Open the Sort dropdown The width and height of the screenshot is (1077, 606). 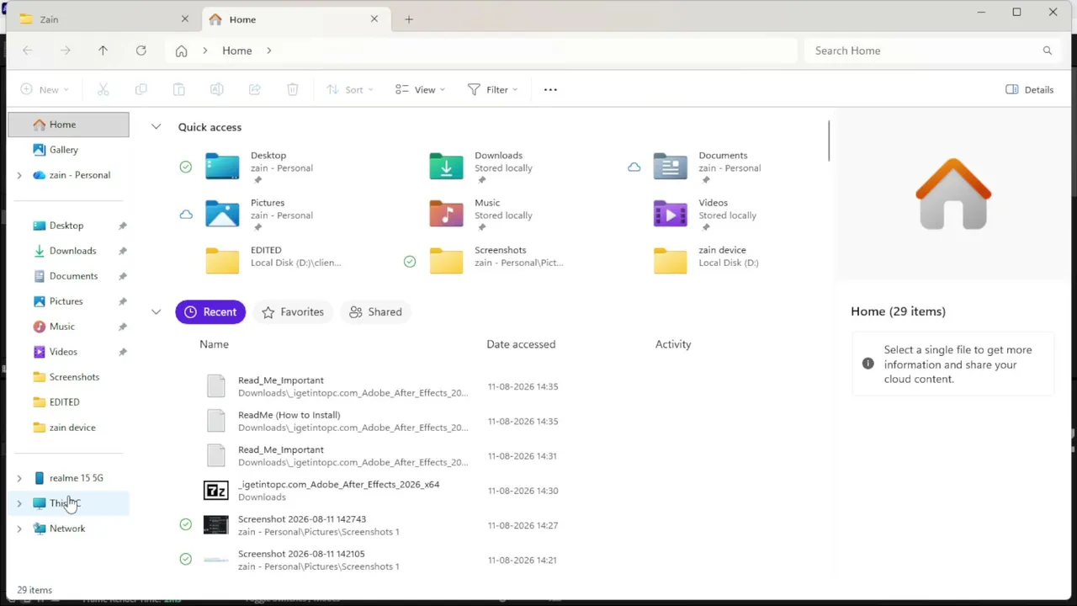(x=350, y=89)
